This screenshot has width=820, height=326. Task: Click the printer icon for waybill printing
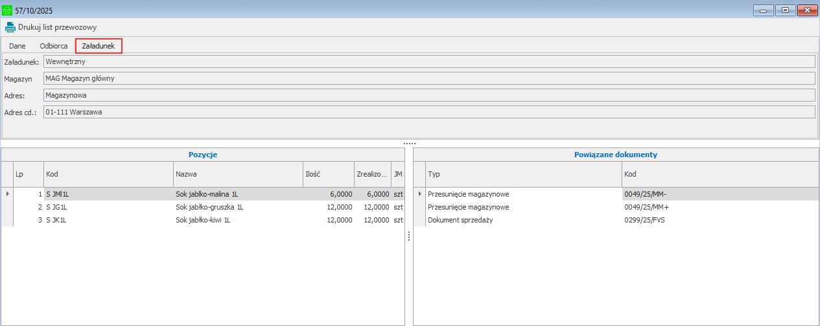[x=10, y=27]
